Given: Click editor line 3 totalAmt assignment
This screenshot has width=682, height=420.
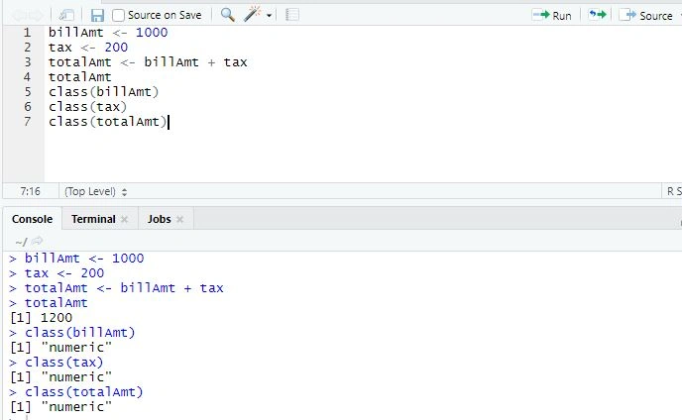Looking at the screenshot, I should (x=148, y=62).
